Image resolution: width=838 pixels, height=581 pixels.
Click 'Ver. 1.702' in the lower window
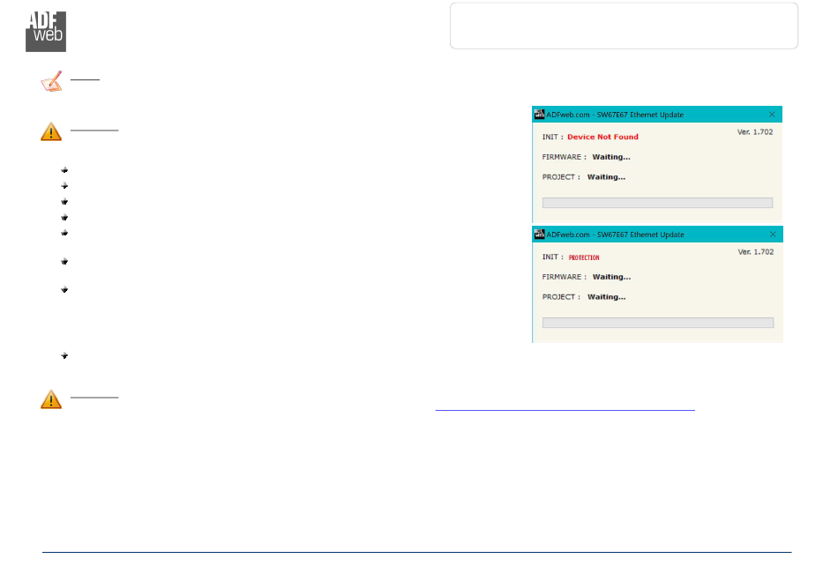[x=756, y=251]
